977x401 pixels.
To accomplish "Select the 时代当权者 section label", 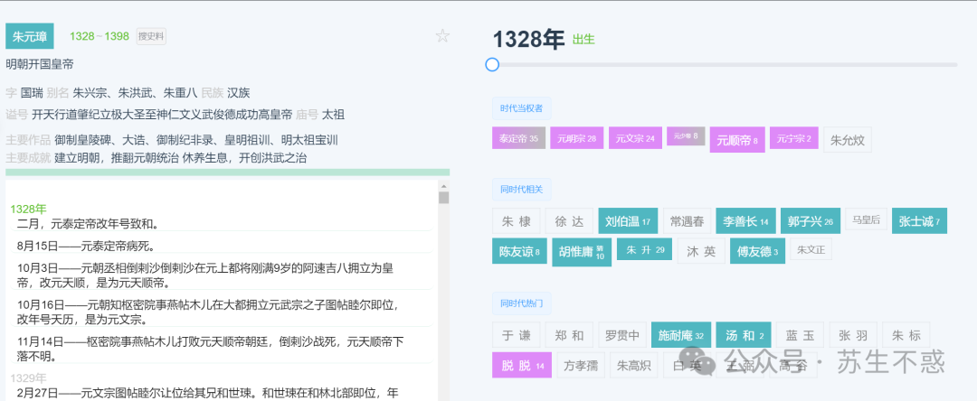I will tap(522, 108).
